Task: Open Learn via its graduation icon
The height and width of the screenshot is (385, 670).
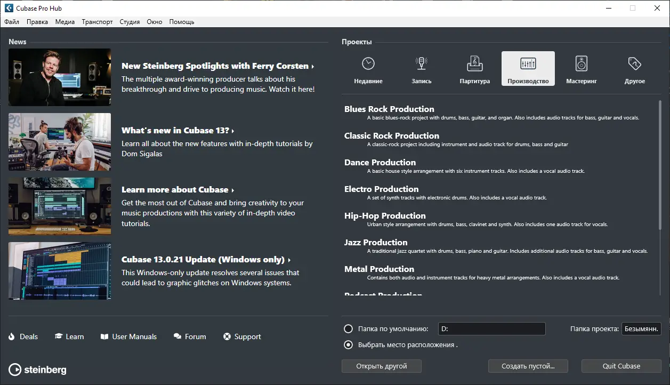Action: pos(59,336)
